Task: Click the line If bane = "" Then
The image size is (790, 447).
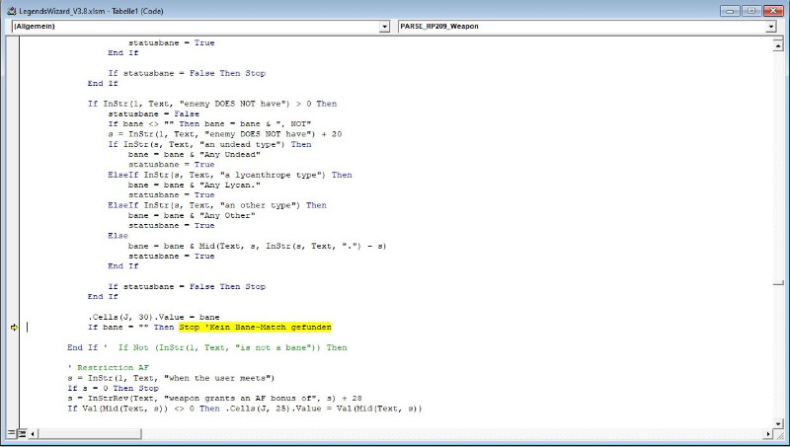Action: point(131,328)
